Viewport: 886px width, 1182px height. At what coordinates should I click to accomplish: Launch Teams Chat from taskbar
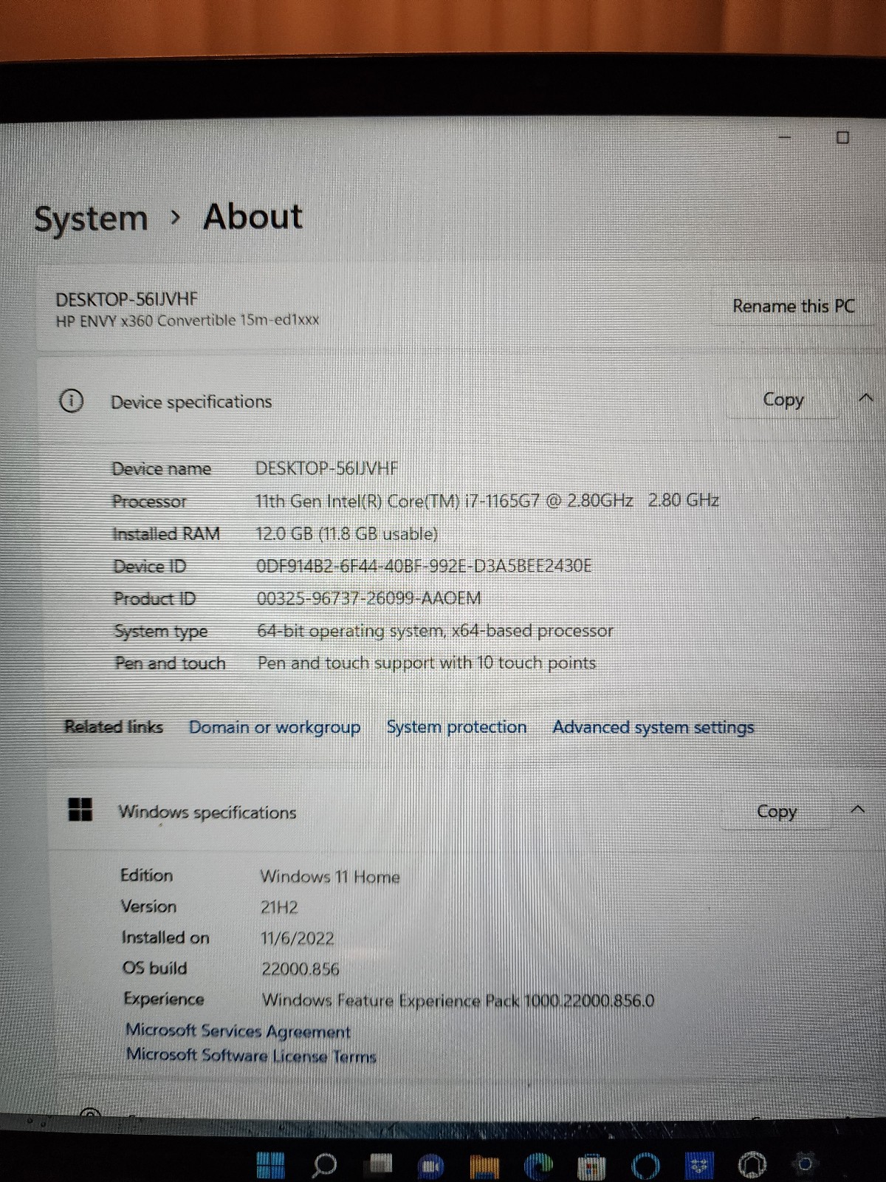(430, 1166)
